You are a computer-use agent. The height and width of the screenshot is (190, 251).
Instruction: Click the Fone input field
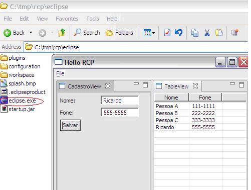120,113
